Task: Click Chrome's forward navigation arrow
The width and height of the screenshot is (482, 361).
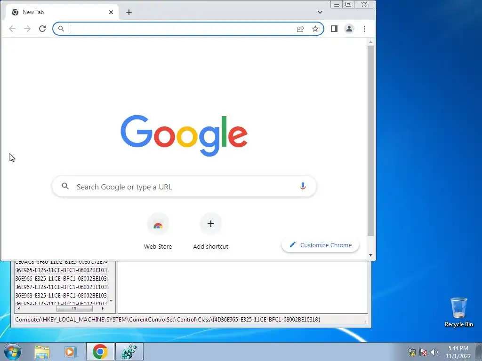Action: 27,29
